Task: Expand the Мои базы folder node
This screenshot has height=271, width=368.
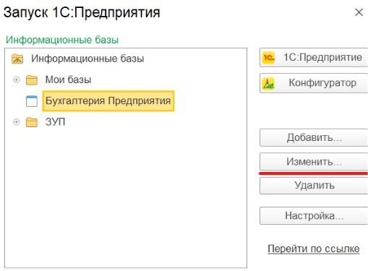Action: (17, 79)
